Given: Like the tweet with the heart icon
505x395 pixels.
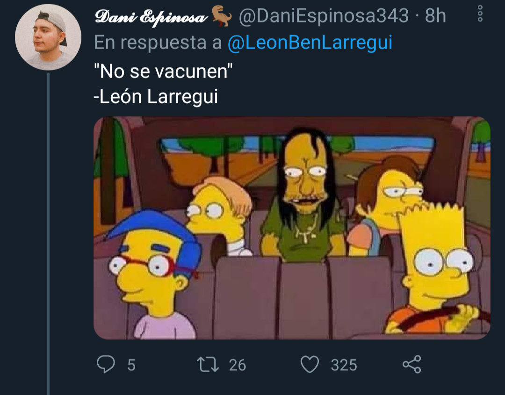Looking at the screenshot, I should [310, 364].
